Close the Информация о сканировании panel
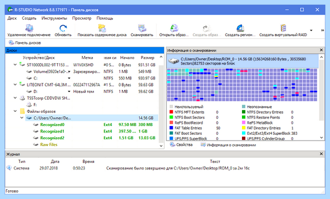This screenshot has width=330, height=199. (321, 50)
